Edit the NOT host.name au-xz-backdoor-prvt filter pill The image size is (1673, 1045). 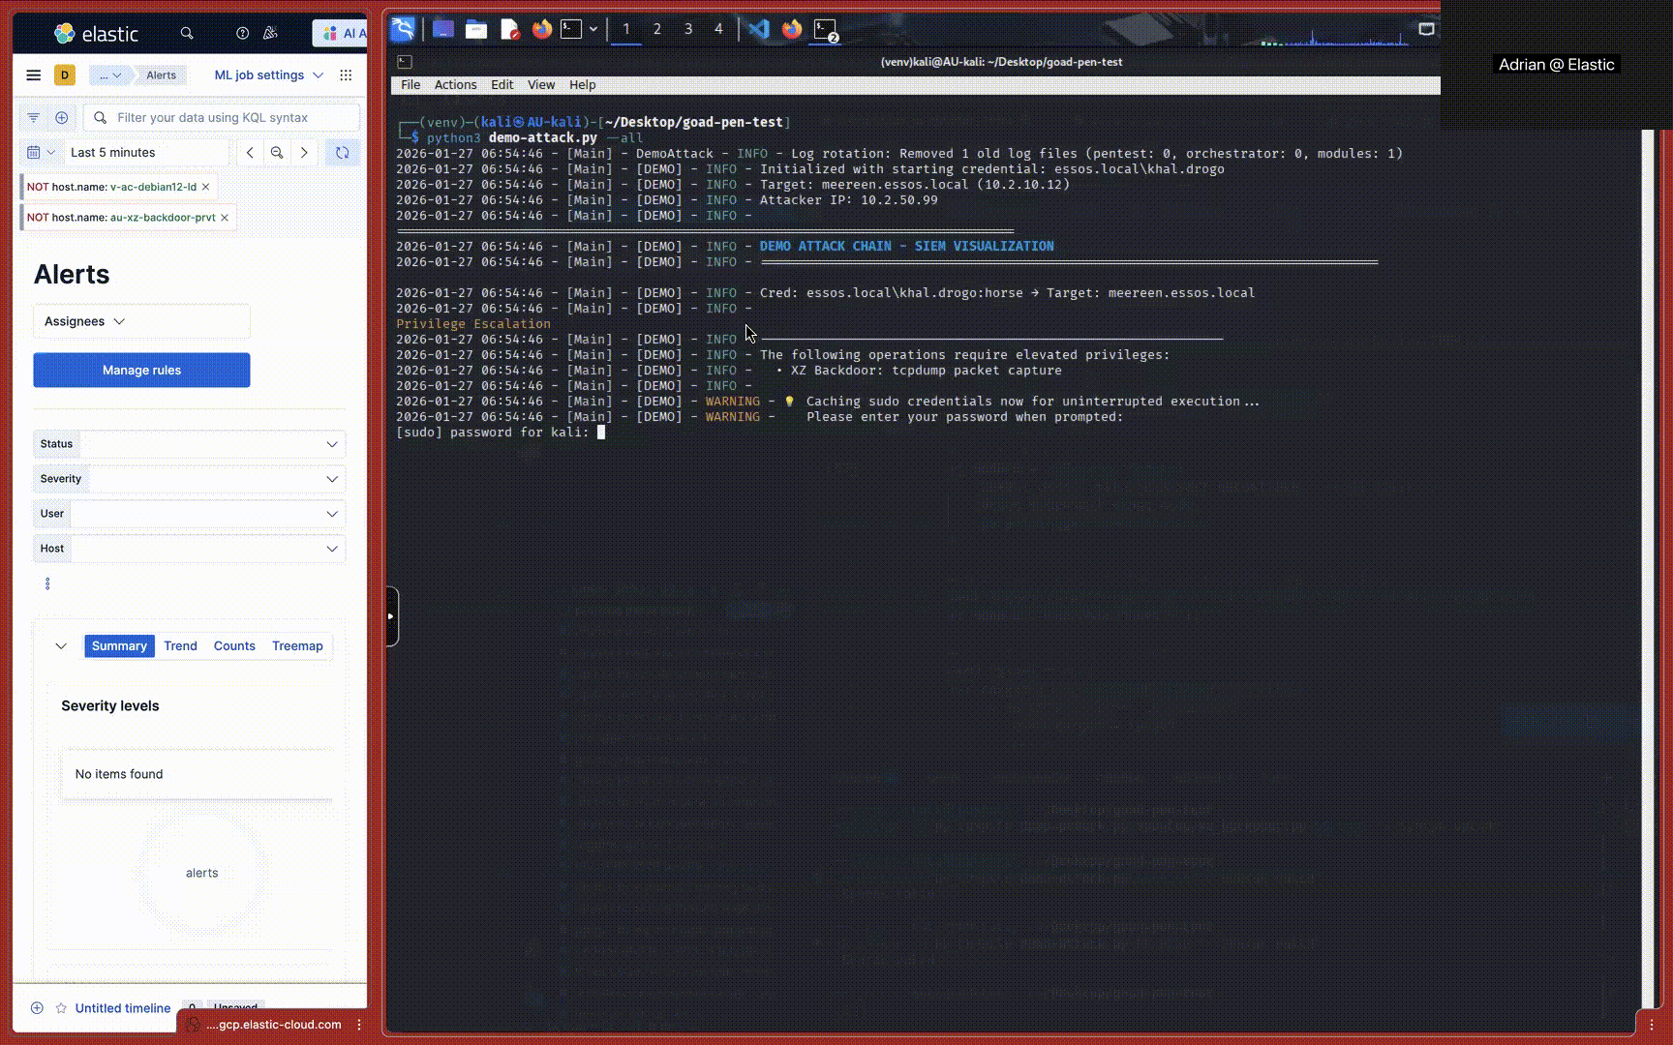[x=121, y=218]
